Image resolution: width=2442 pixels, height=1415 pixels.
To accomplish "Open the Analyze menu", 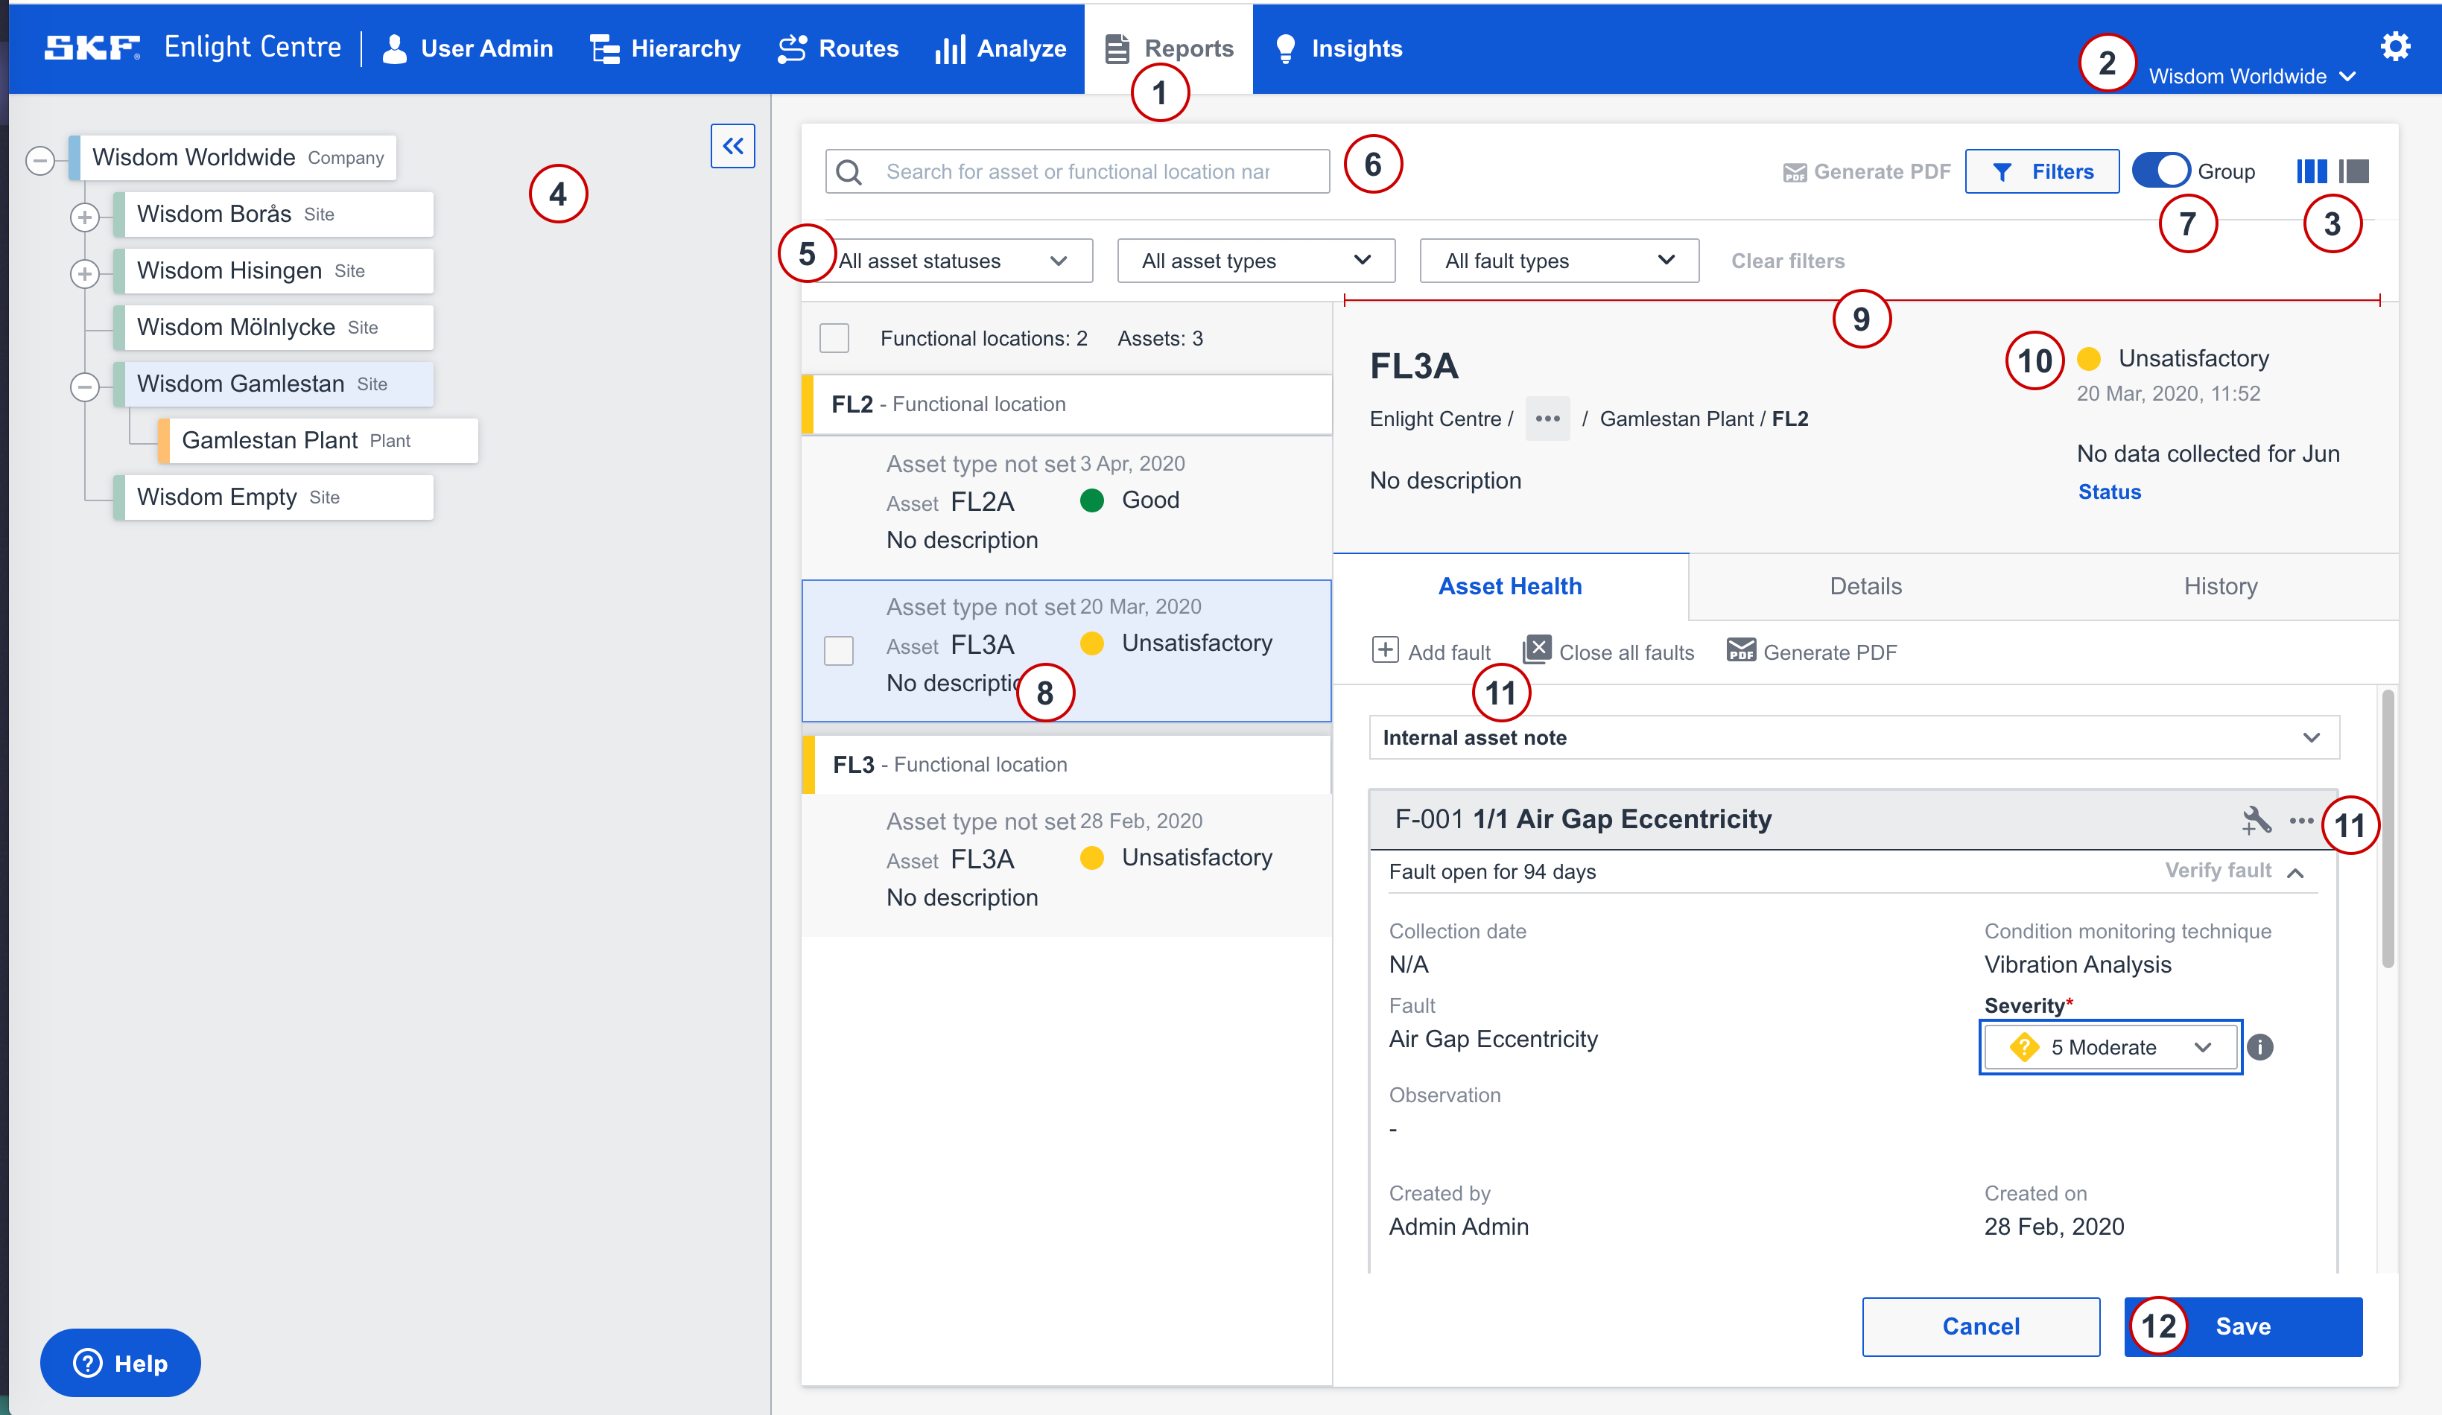I will tap(1000, 48).
